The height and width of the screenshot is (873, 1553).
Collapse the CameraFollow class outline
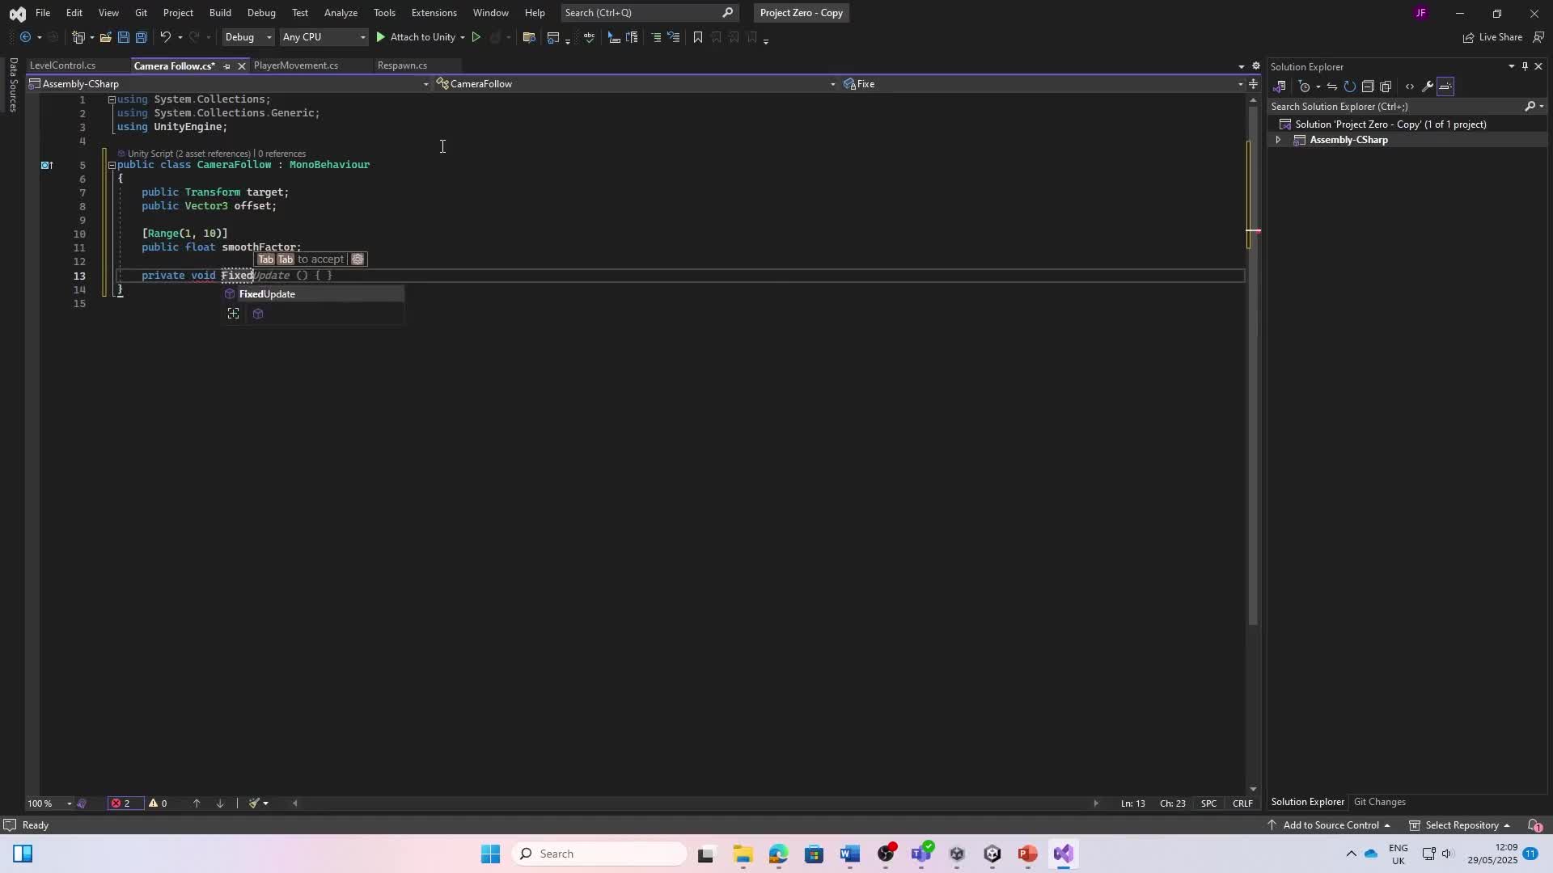(112, 165)
